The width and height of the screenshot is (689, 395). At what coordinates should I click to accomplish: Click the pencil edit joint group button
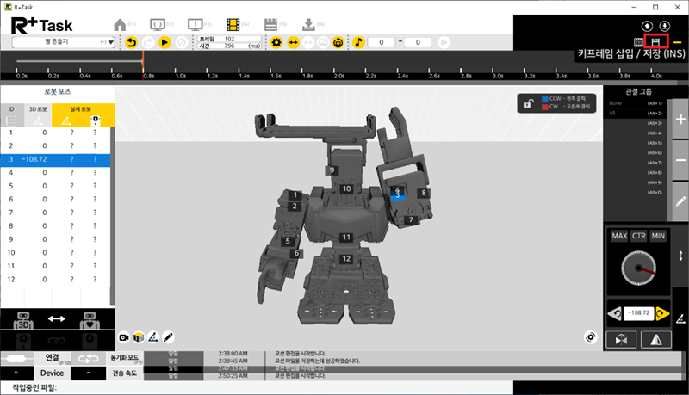pos(680,200)
